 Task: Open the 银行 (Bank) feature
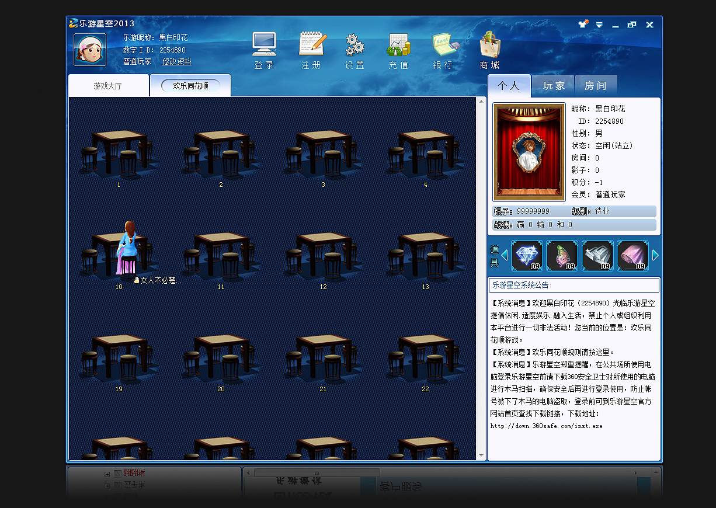443,51
